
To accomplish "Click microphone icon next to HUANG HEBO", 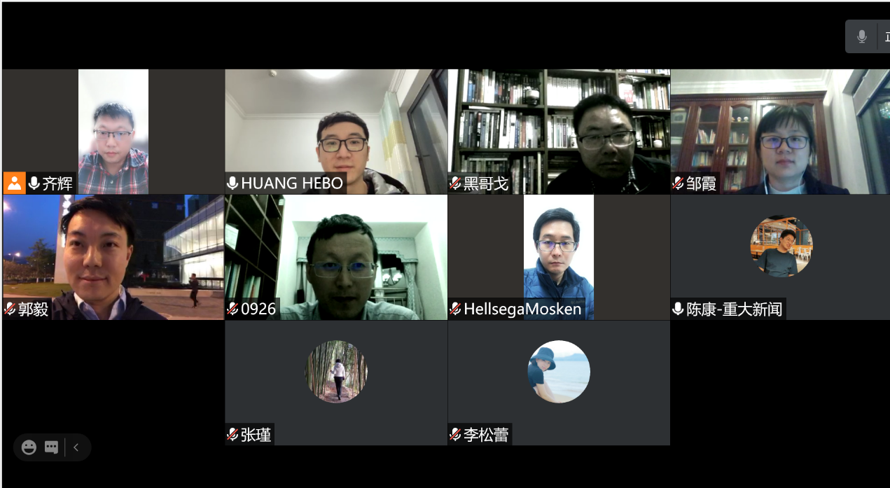I will [x=232, y=183].
